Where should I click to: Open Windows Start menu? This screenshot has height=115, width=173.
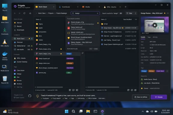[x=67, y=111]
